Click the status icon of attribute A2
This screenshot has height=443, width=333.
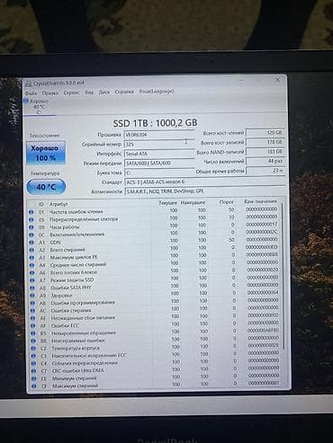pyautogui.click(x=31, y=250)
